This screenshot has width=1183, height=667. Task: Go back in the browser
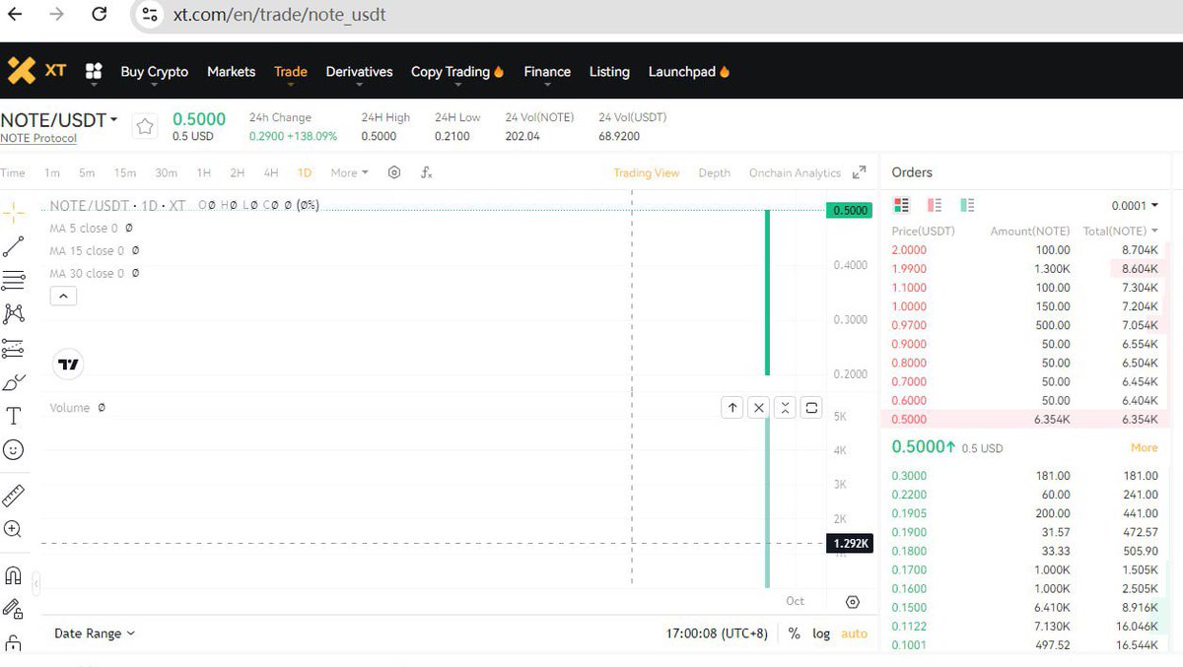[14, 14]
